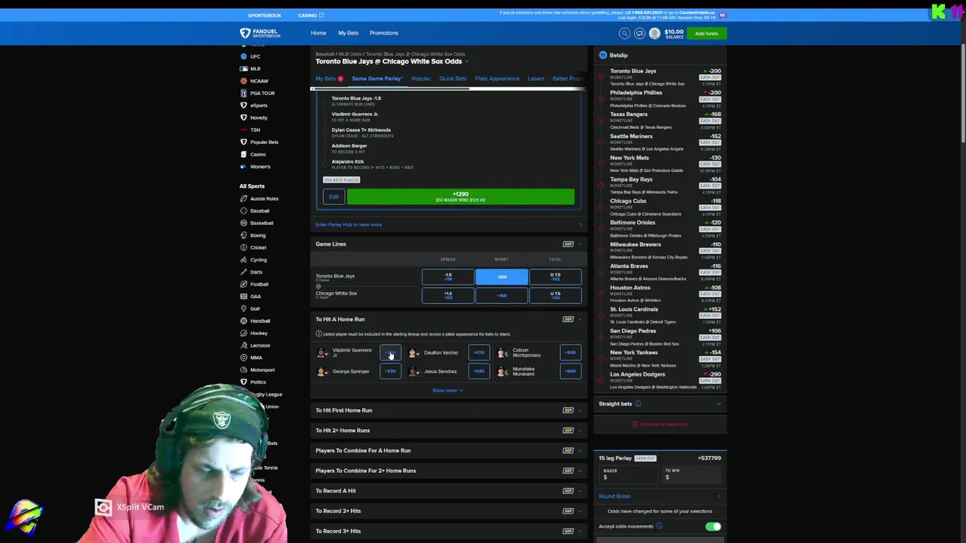This screenshot has height=543, width=966.
Task: Switch to Quick Bets tab
Action: pyautogui.click(x=453, y=78)
